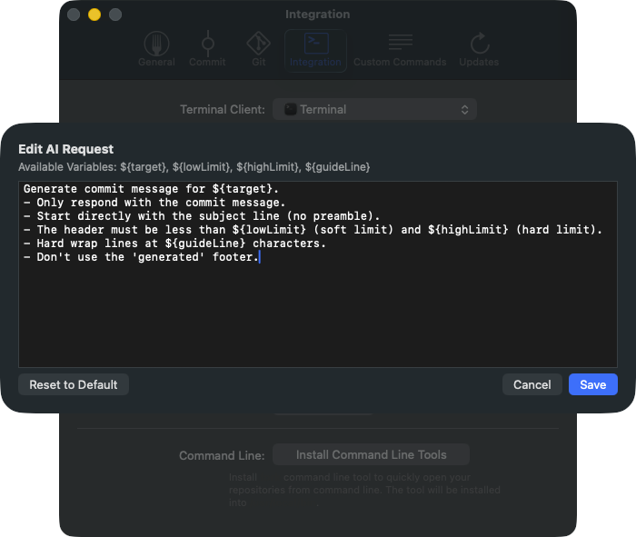Click the up-down chevrons on Terminal selector
The height and width of the screenshot is (537, 636).
464,109
